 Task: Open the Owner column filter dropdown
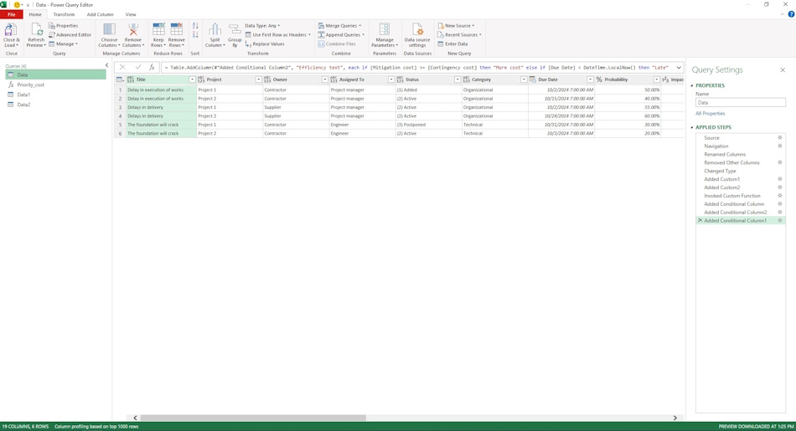325,80
